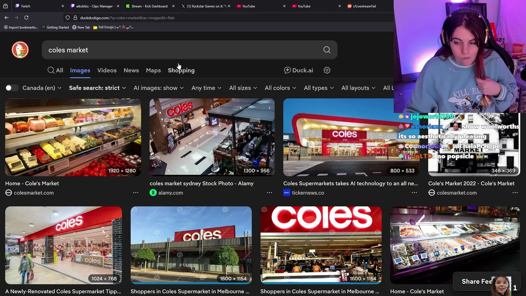The width and height of the screenshot is (526, 296).
Task: Click the tickernews.co favicon
Action: pyautogui.click(x=286, y=193)
